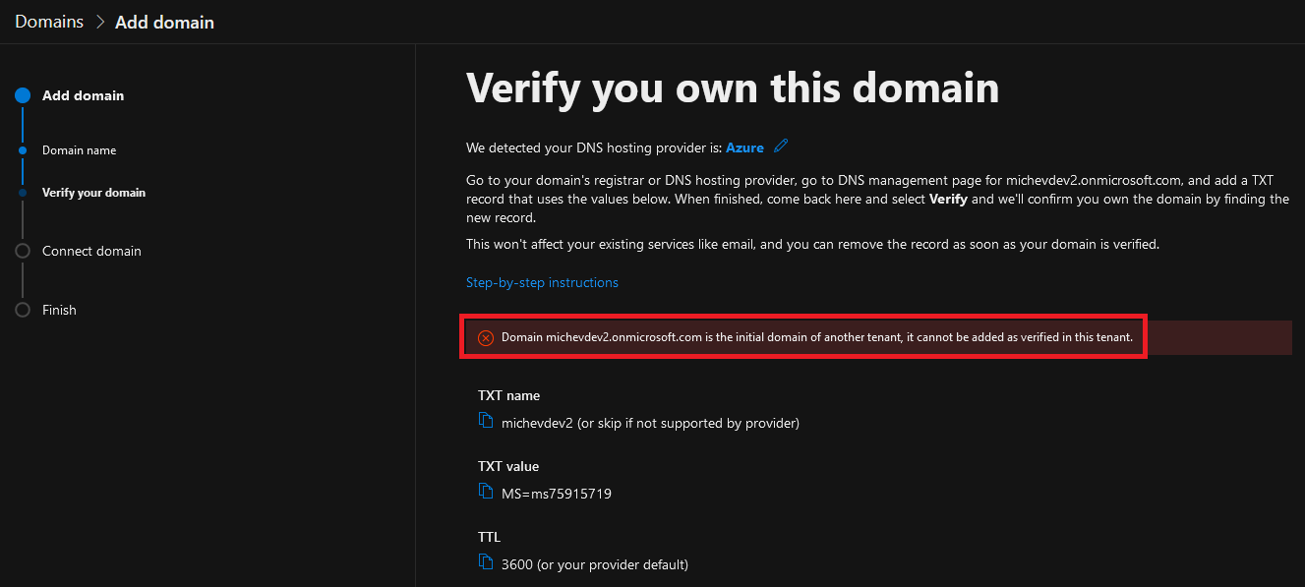The image size is (1305, 587).
Task: Select Connect domain step label
Action: coord(91,251)
